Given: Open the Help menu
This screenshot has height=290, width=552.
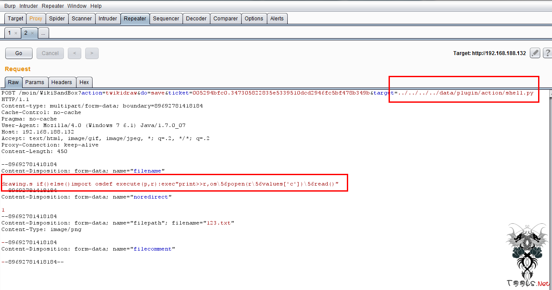Looking at the screenshot, I should coord(96,6).
